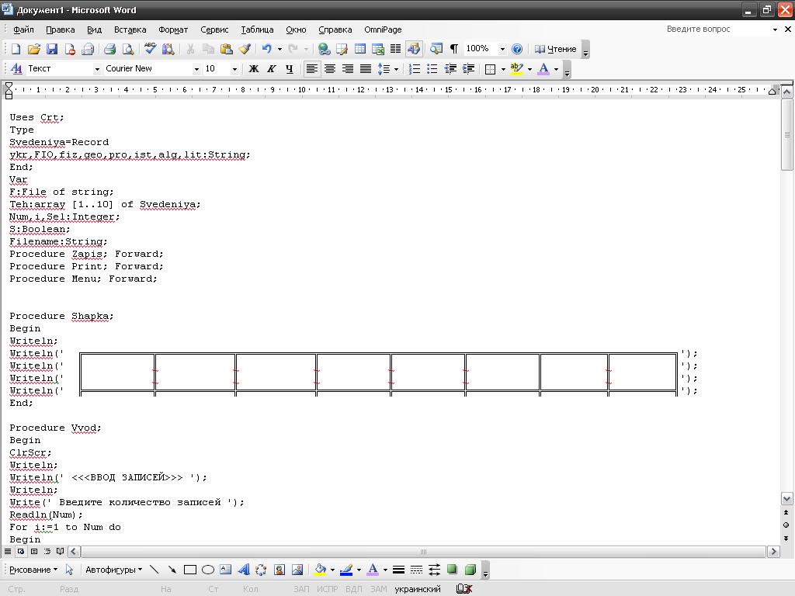The height and width of the screenshot is (596, 795).
Task: Toggle bold formatting (Ж)
Action: click(x=253, y=69)
